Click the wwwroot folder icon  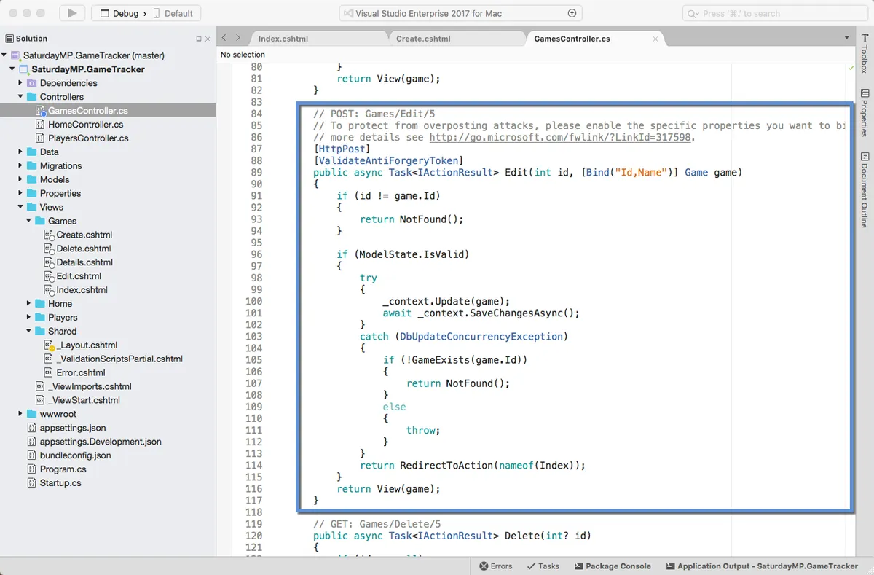pyautogui.click(x=31, y=414)
